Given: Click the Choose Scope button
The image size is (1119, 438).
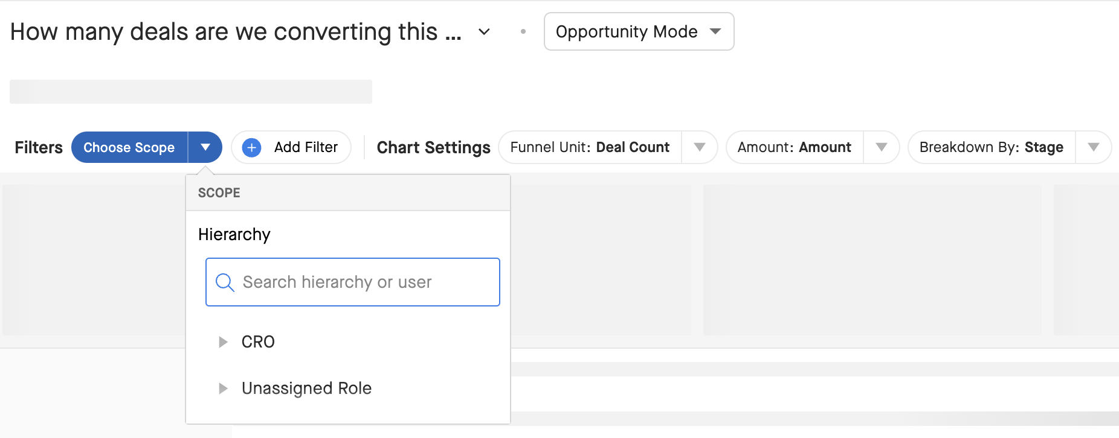Looking at the screenshot, I should (129, 147).
